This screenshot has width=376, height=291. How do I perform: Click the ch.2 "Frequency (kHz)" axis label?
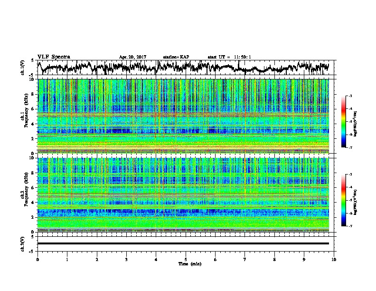(26, 189)
